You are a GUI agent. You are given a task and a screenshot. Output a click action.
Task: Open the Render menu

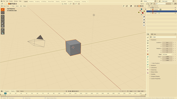11,1
